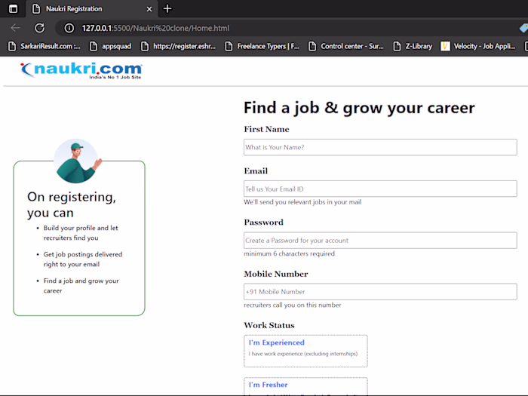The image size is (528, 396).
Task: Select the I'm Experienced work status
Action: [305, 351]
